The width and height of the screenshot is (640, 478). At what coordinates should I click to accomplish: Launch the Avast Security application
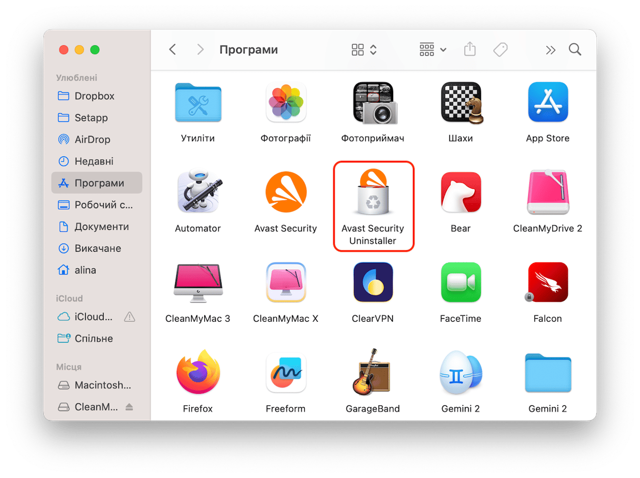click(x=285, y=194)
